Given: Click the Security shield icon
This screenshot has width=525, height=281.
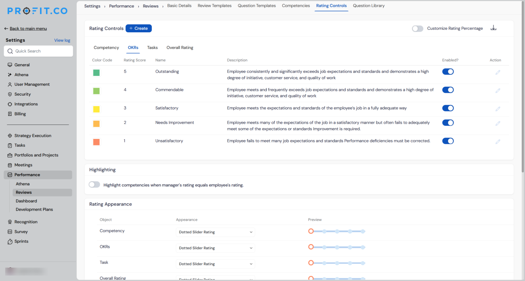Looking at the screenshot, I should (x=10, y=94).
